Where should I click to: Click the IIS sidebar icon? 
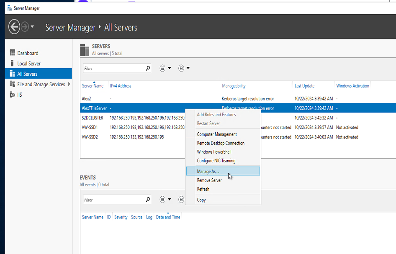tap(12, 95)
